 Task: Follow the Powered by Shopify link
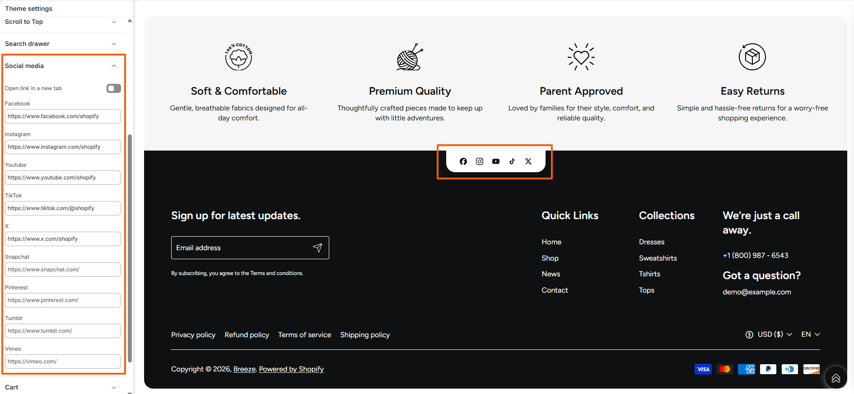[291, 369]
